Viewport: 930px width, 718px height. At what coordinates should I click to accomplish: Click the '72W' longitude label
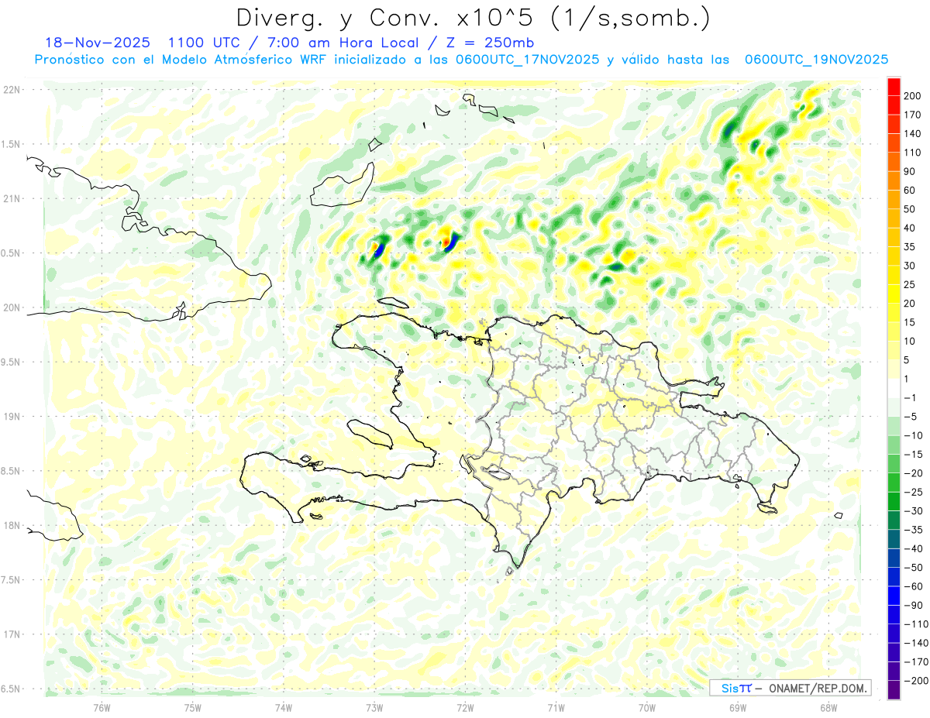tap(465, 707)
